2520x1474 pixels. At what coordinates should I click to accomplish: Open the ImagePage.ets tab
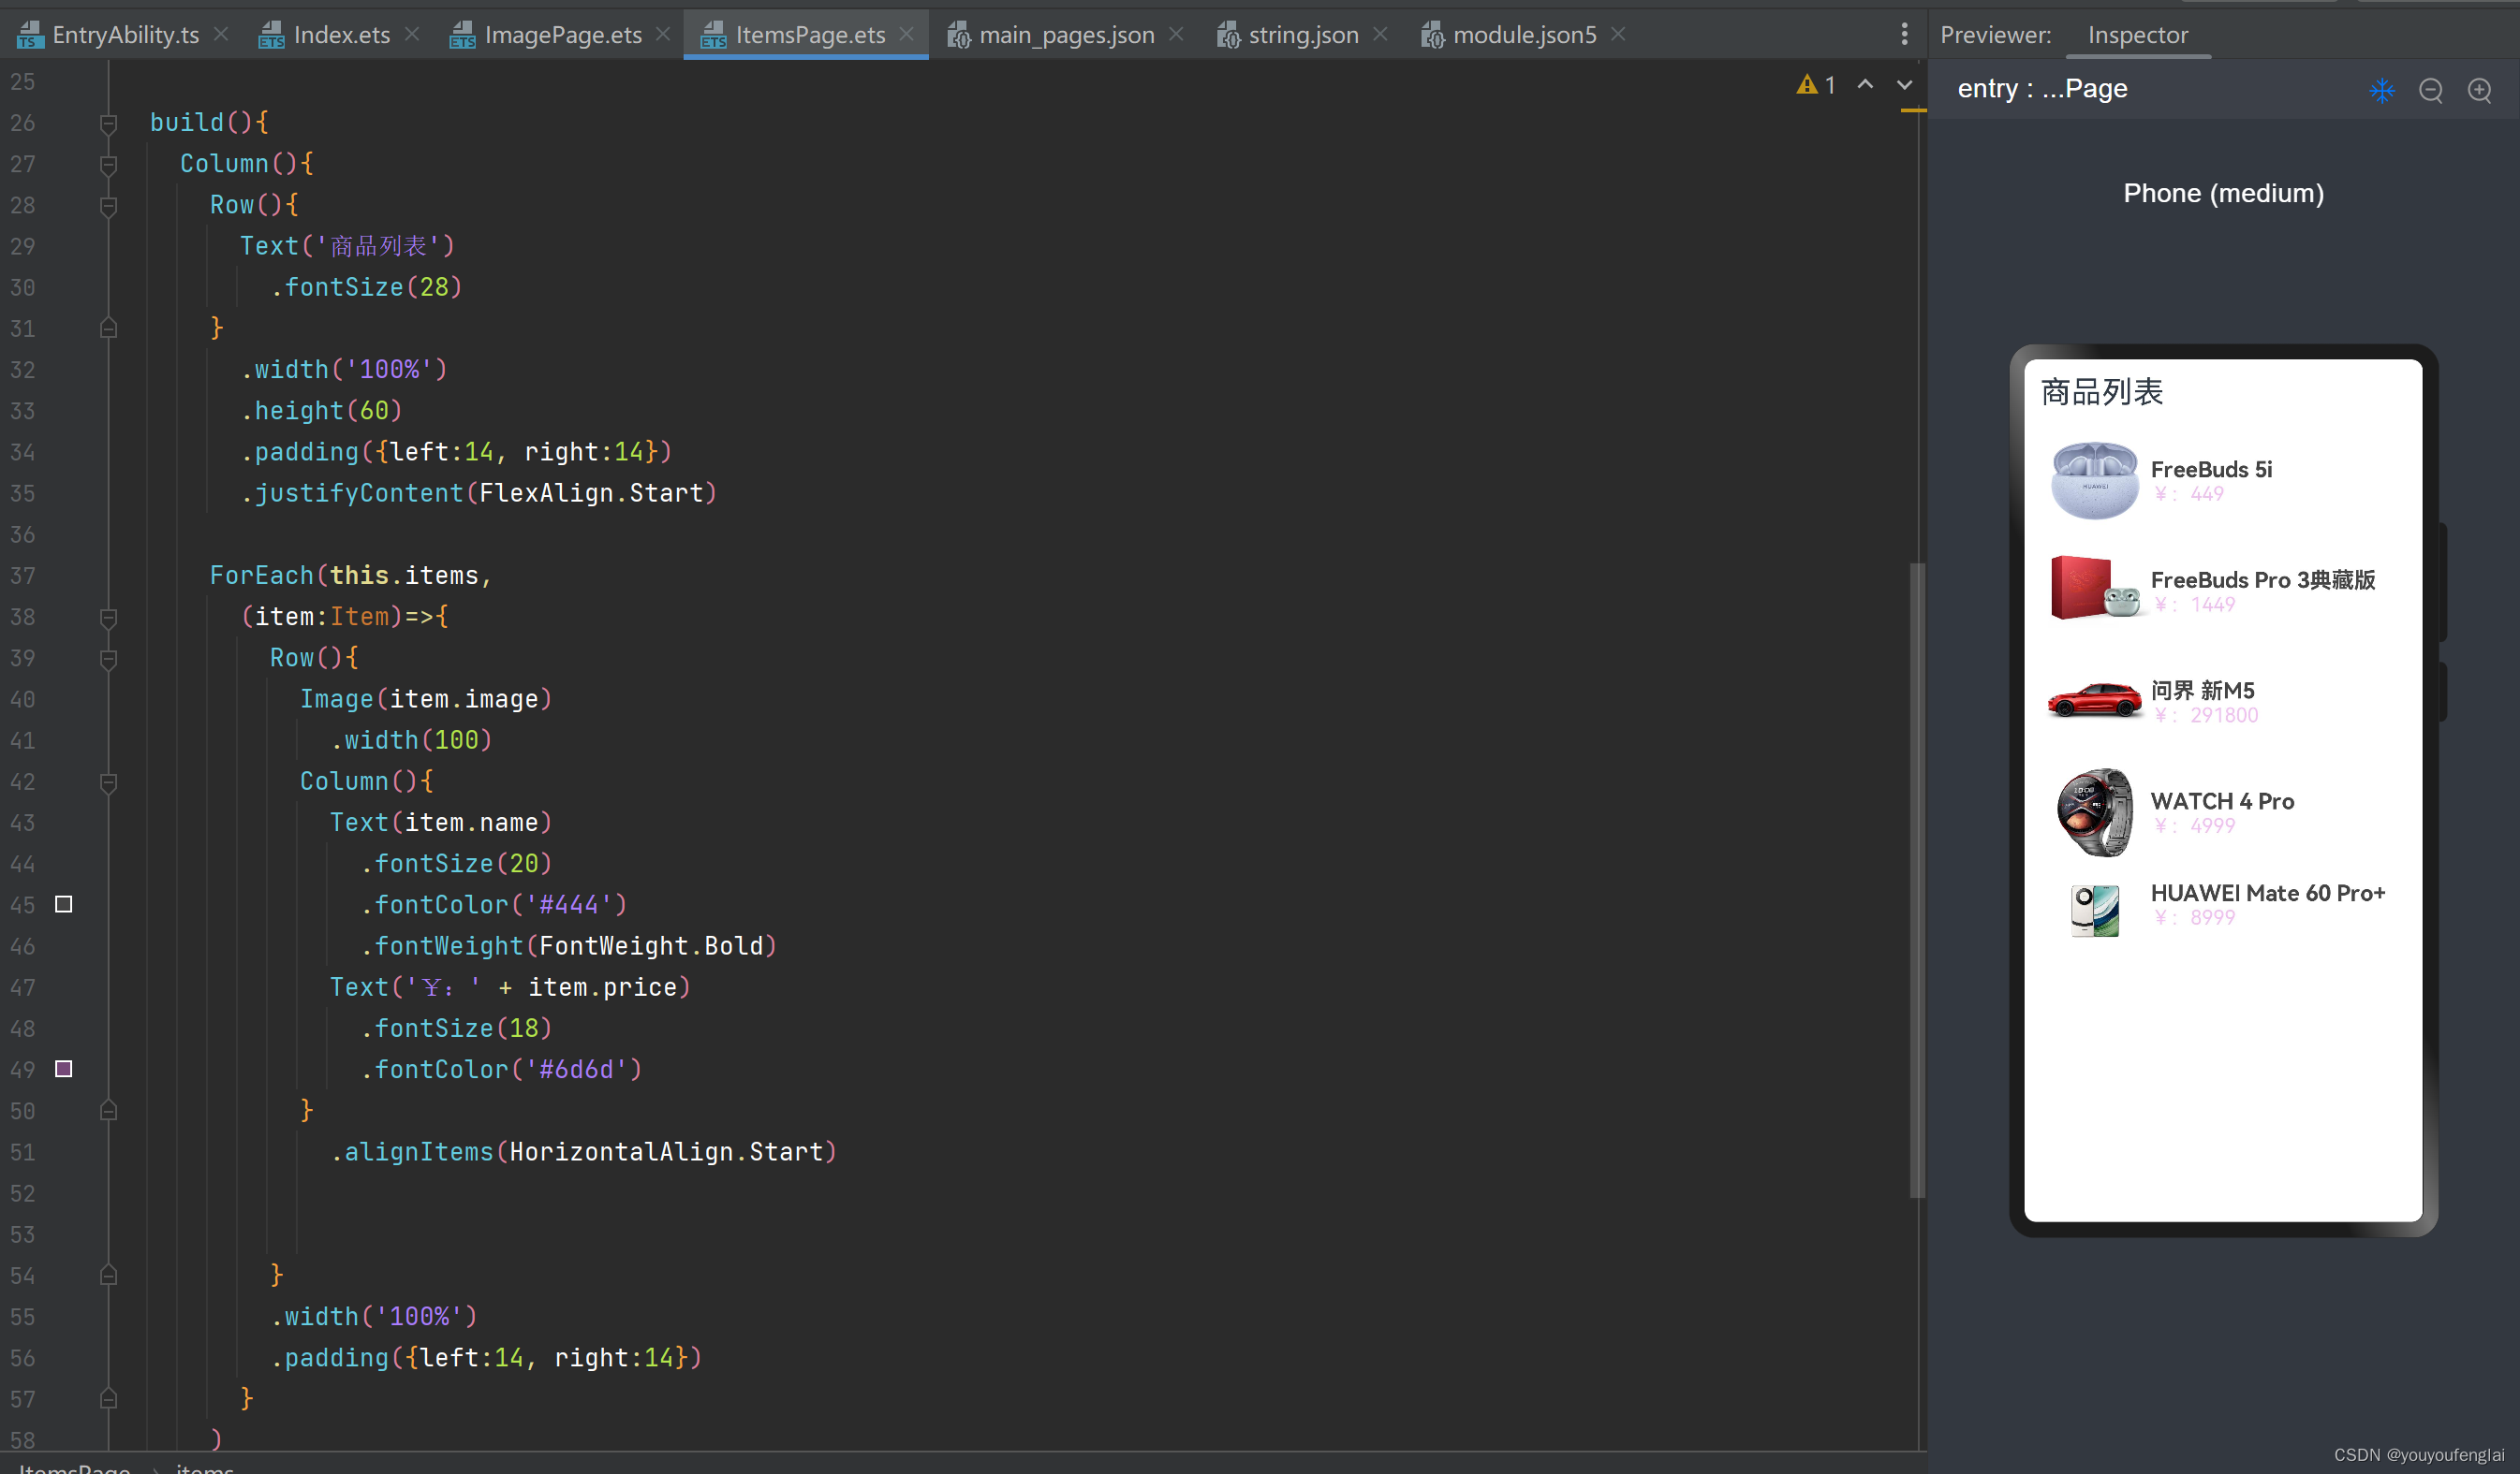click(546, 35)
